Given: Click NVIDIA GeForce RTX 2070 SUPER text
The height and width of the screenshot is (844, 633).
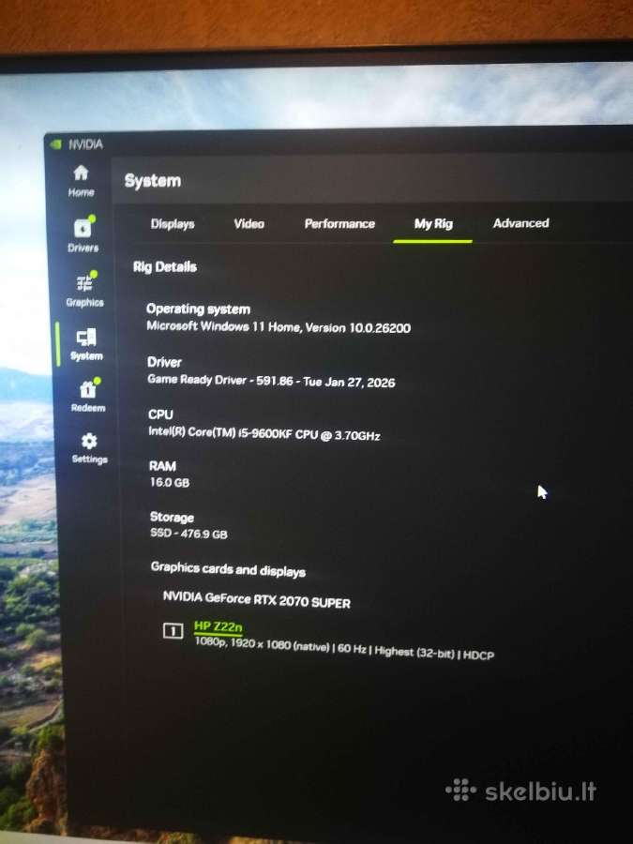Looking at the screenshot, I should click(257, 599).
